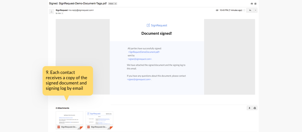Print the email with the printer icon
The height and width of the screenshot is (132, 302).
[252, 4]
